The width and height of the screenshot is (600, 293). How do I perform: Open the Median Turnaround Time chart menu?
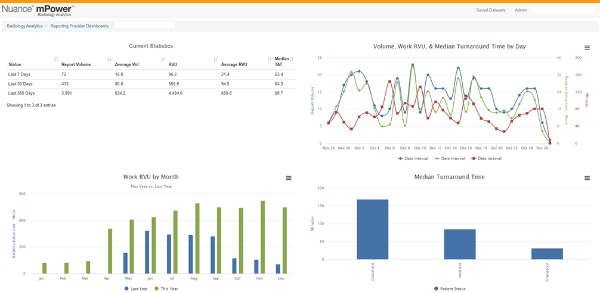(x=587, y=178)
